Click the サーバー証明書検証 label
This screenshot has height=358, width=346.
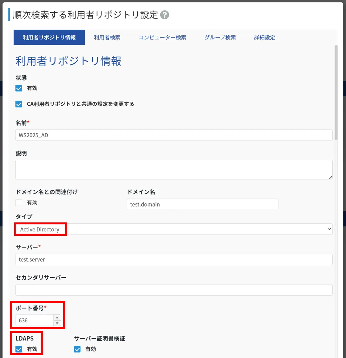[100, 338]
